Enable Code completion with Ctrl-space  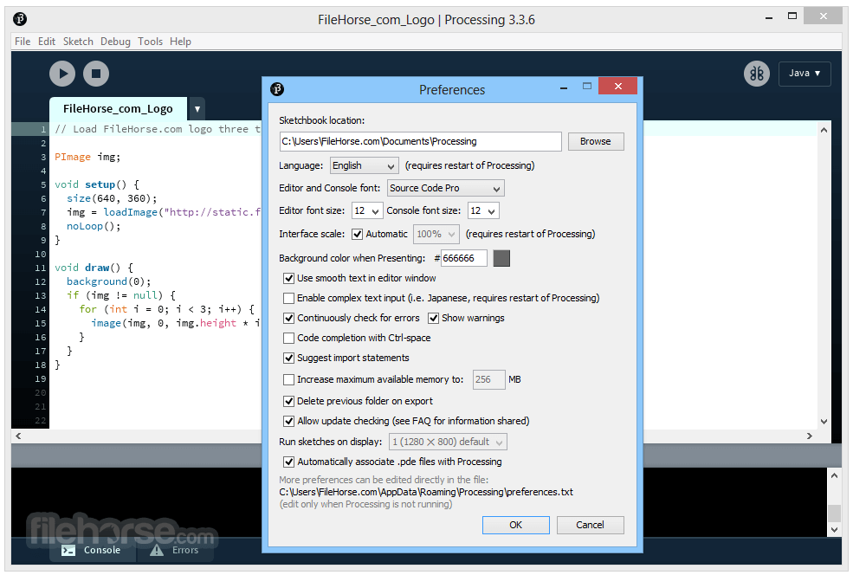[x=289, y=339]
